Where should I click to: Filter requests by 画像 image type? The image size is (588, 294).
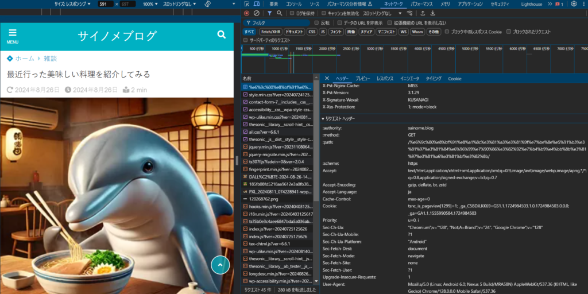coord(351,32)
